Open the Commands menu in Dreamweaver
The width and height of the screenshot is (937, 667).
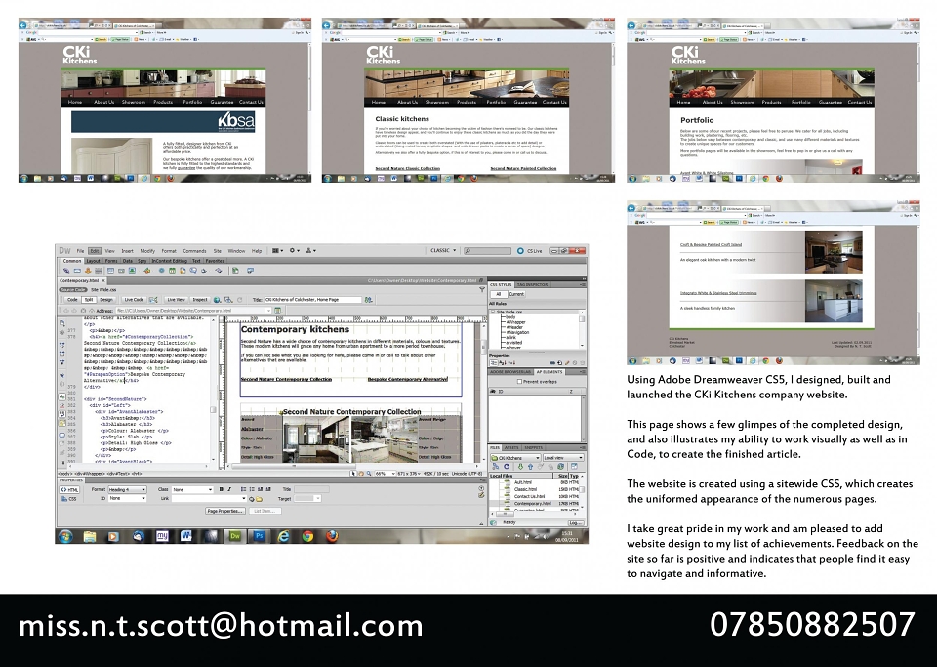click(x=195, y=251)
